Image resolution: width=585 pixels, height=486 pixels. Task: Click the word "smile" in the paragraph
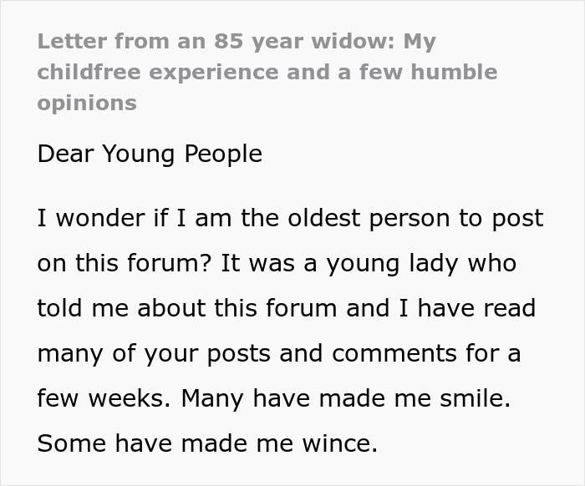[475, 398]
